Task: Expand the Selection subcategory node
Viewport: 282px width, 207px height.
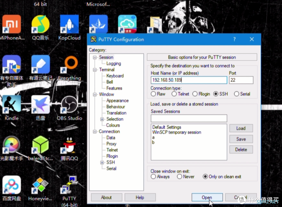Action: (x=102, y=119)
